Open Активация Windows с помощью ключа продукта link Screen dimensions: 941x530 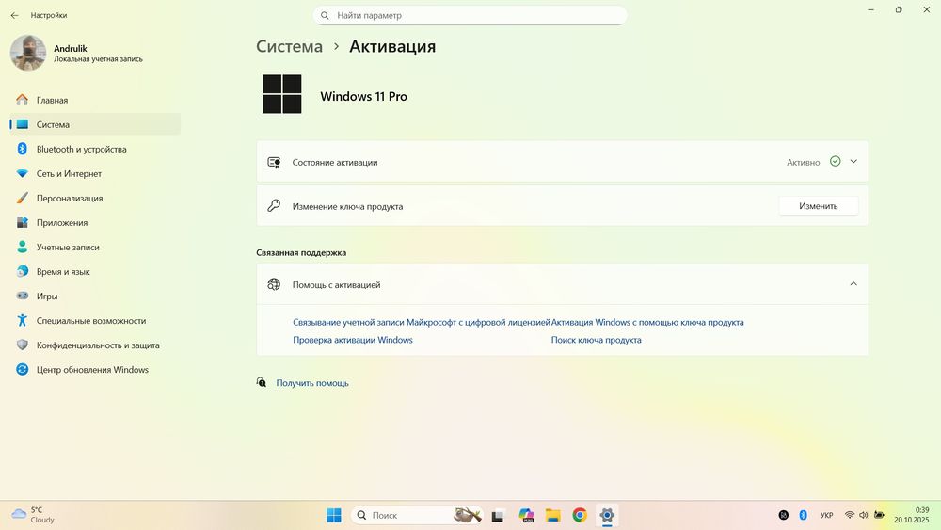[647, 322]
